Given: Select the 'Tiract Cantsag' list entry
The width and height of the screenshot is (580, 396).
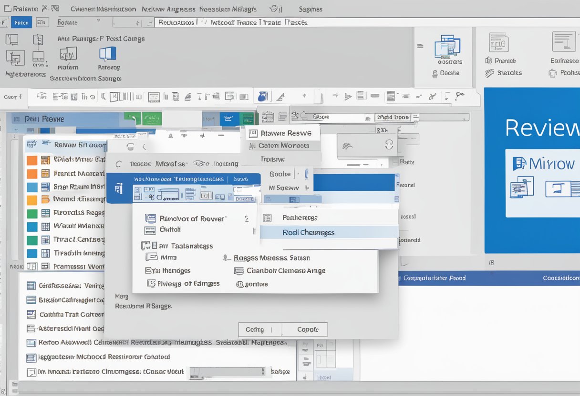Looking at the screenshot, I should point(78,239).
